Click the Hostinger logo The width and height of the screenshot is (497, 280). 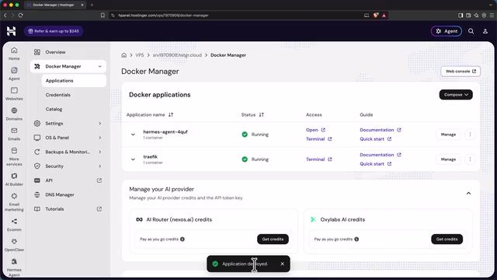(x=11, y=31)
